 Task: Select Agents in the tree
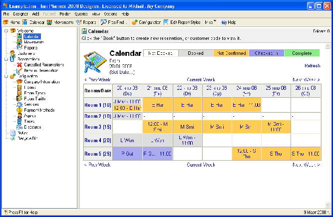[x=30, y=116]
